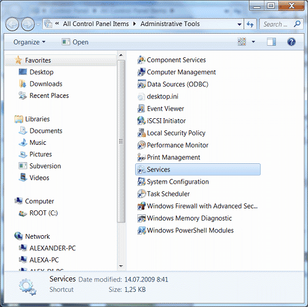Select Network in navigation pane

point(37,236)
